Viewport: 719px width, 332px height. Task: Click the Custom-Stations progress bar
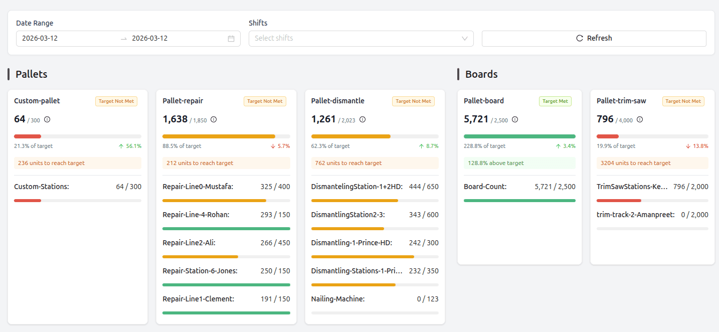point(78,200)
